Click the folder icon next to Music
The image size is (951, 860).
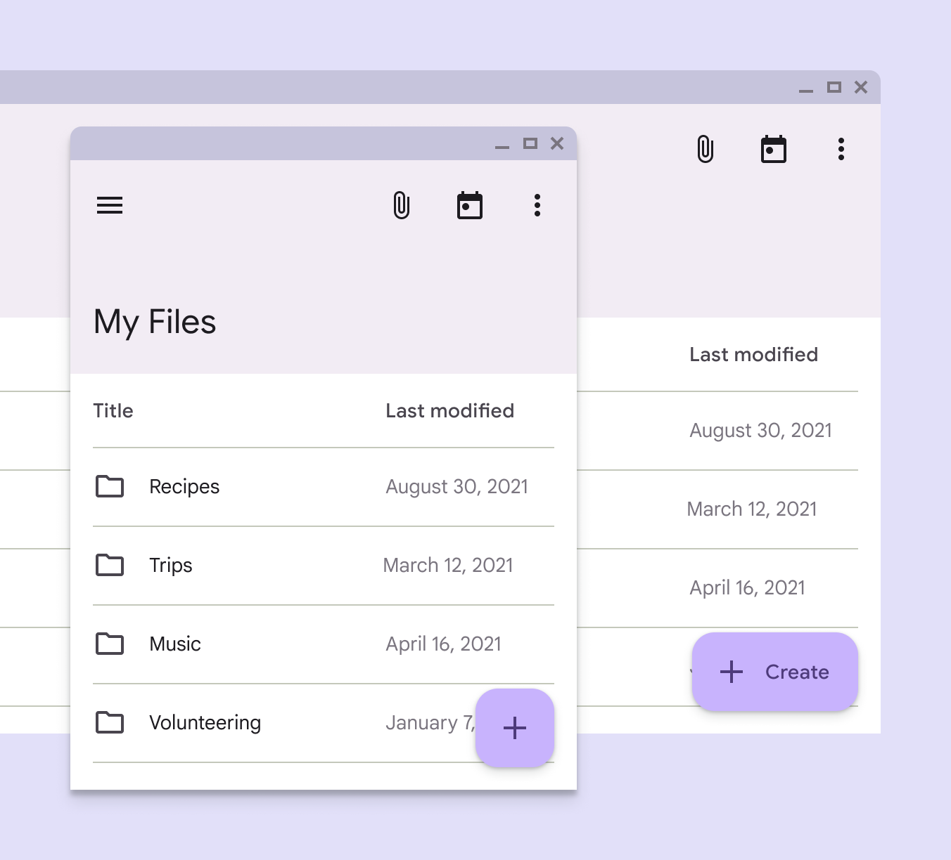click(x=110, y=644)
